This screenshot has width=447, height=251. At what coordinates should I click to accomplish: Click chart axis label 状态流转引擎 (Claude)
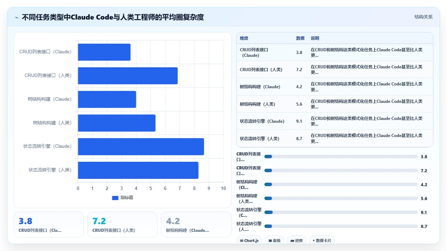(x=47, y=146)
